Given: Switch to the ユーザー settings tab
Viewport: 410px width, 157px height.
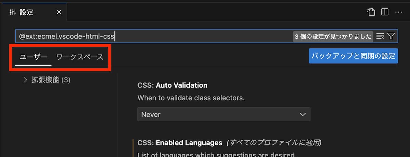Looking at the screenshot, I should click(x=33, y=57).
